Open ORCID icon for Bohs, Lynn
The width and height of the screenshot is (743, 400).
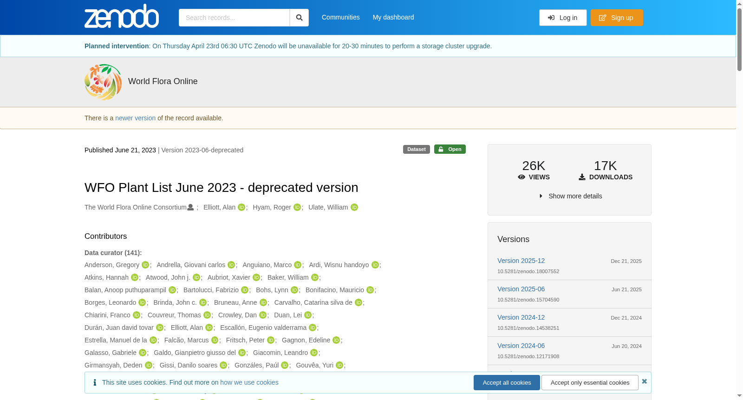[294, 290]
